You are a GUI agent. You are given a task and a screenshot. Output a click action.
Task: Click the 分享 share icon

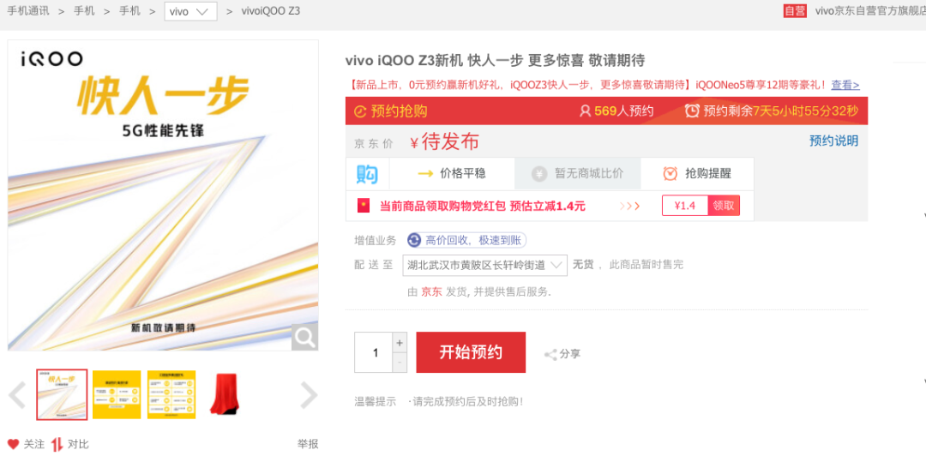click(550, 354)
